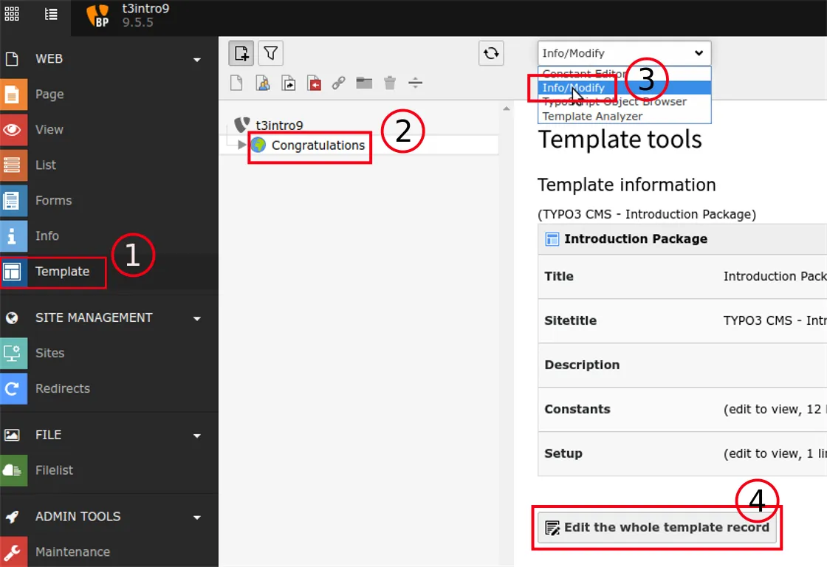Open the Page module label

[49, 94]
